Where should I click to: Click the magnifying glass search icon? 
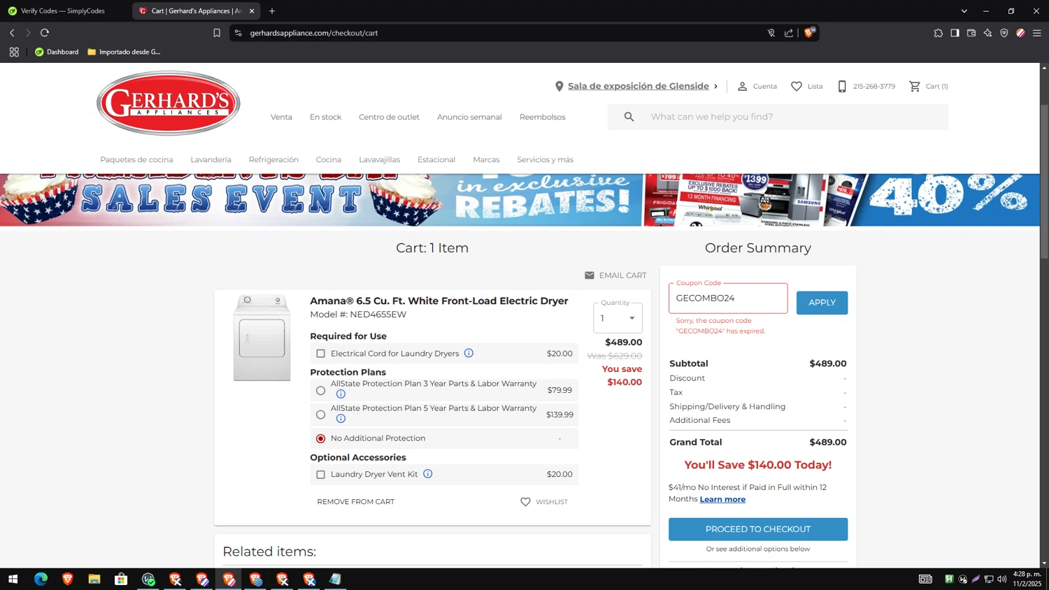point(629,117)
